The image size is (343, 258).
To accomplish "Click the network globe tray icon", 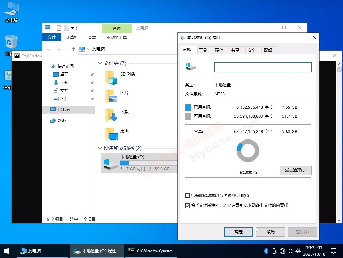I will (282, 251).
